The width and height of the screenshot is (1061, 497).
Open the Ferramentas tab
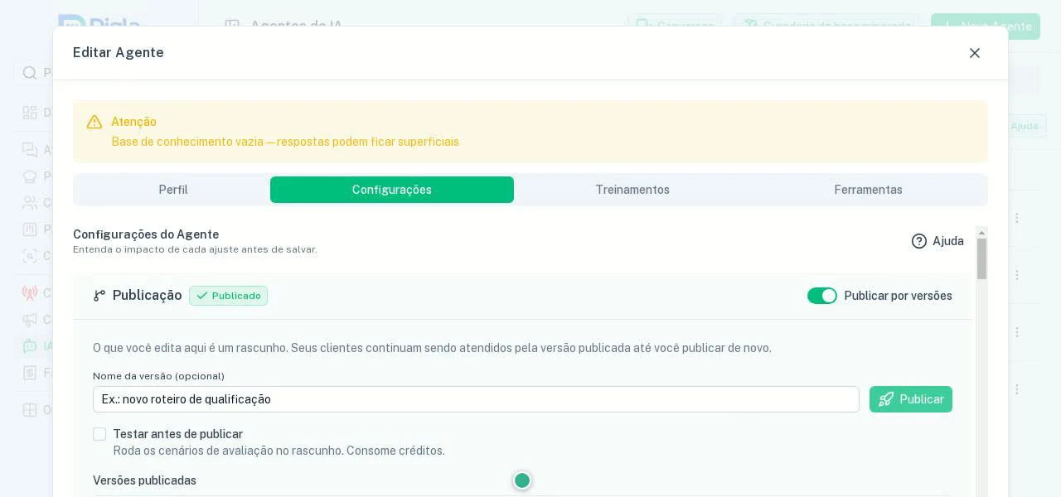(868, 190)
